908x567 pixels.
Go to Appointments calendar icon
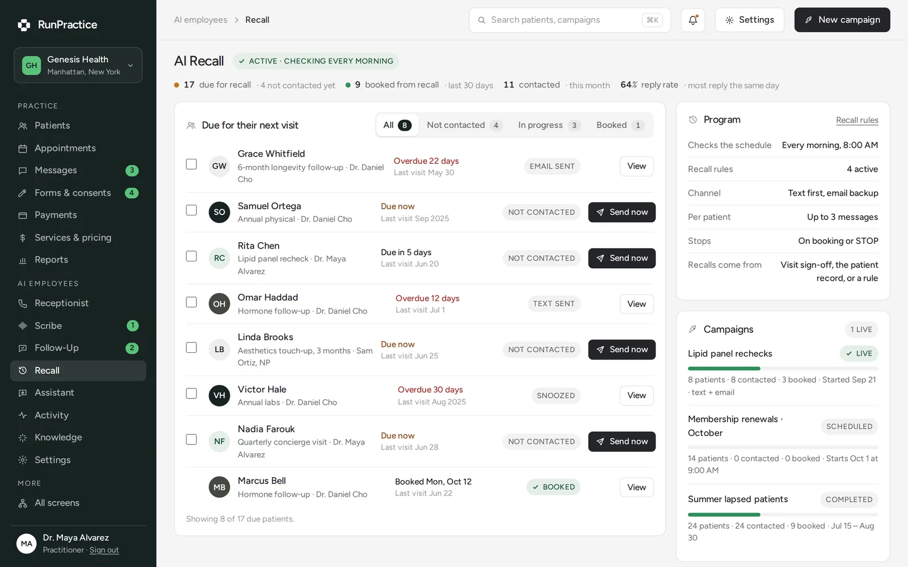[x=23, y=149]
